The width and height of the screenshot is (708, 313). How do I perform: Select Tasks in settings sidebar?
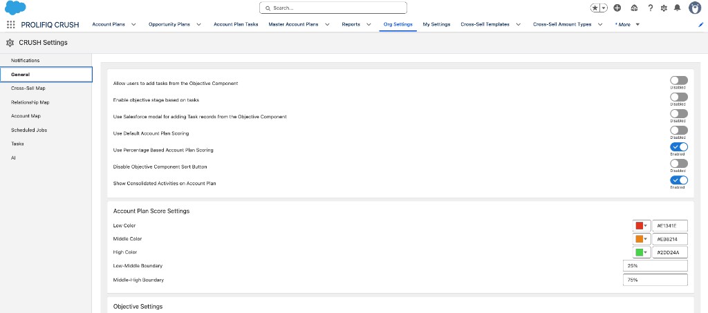(x=46, y=144)
